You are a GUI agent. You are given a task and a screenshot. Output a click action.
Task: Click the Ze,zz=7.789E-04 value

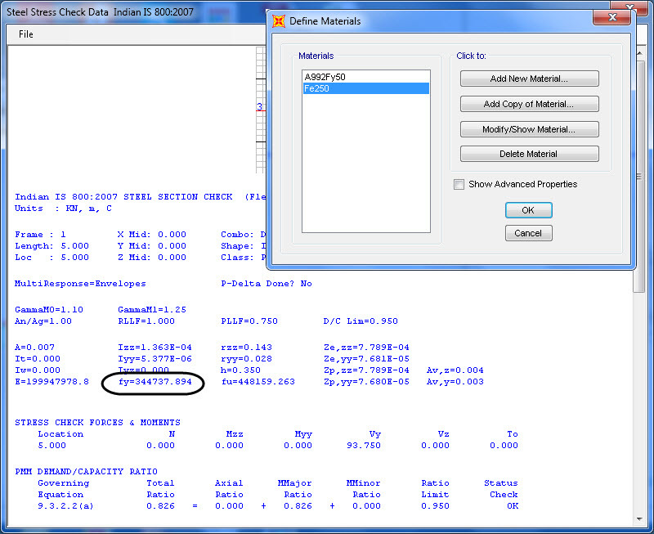coord(366,347)
